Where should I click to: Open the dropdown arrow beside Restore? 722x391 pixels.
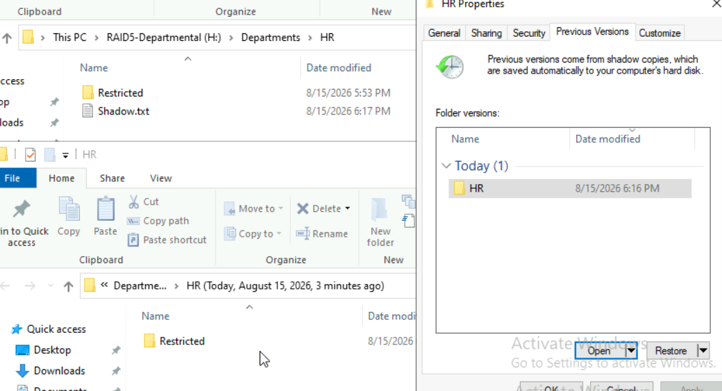pyautogui.click(x=703, y=351)
